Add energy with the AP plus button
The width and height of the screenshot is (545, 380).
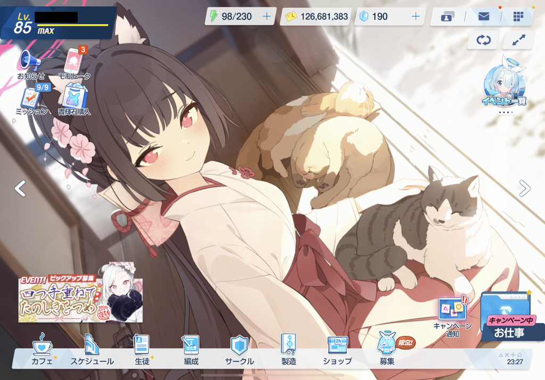click(267, 16)
